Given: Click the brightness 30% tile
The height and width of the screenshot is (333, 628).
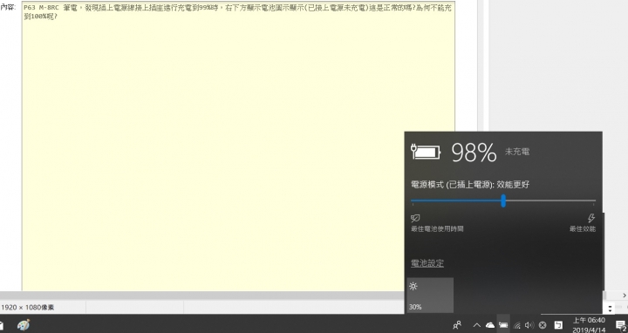Looking at the screenshot, I should 430,295.
